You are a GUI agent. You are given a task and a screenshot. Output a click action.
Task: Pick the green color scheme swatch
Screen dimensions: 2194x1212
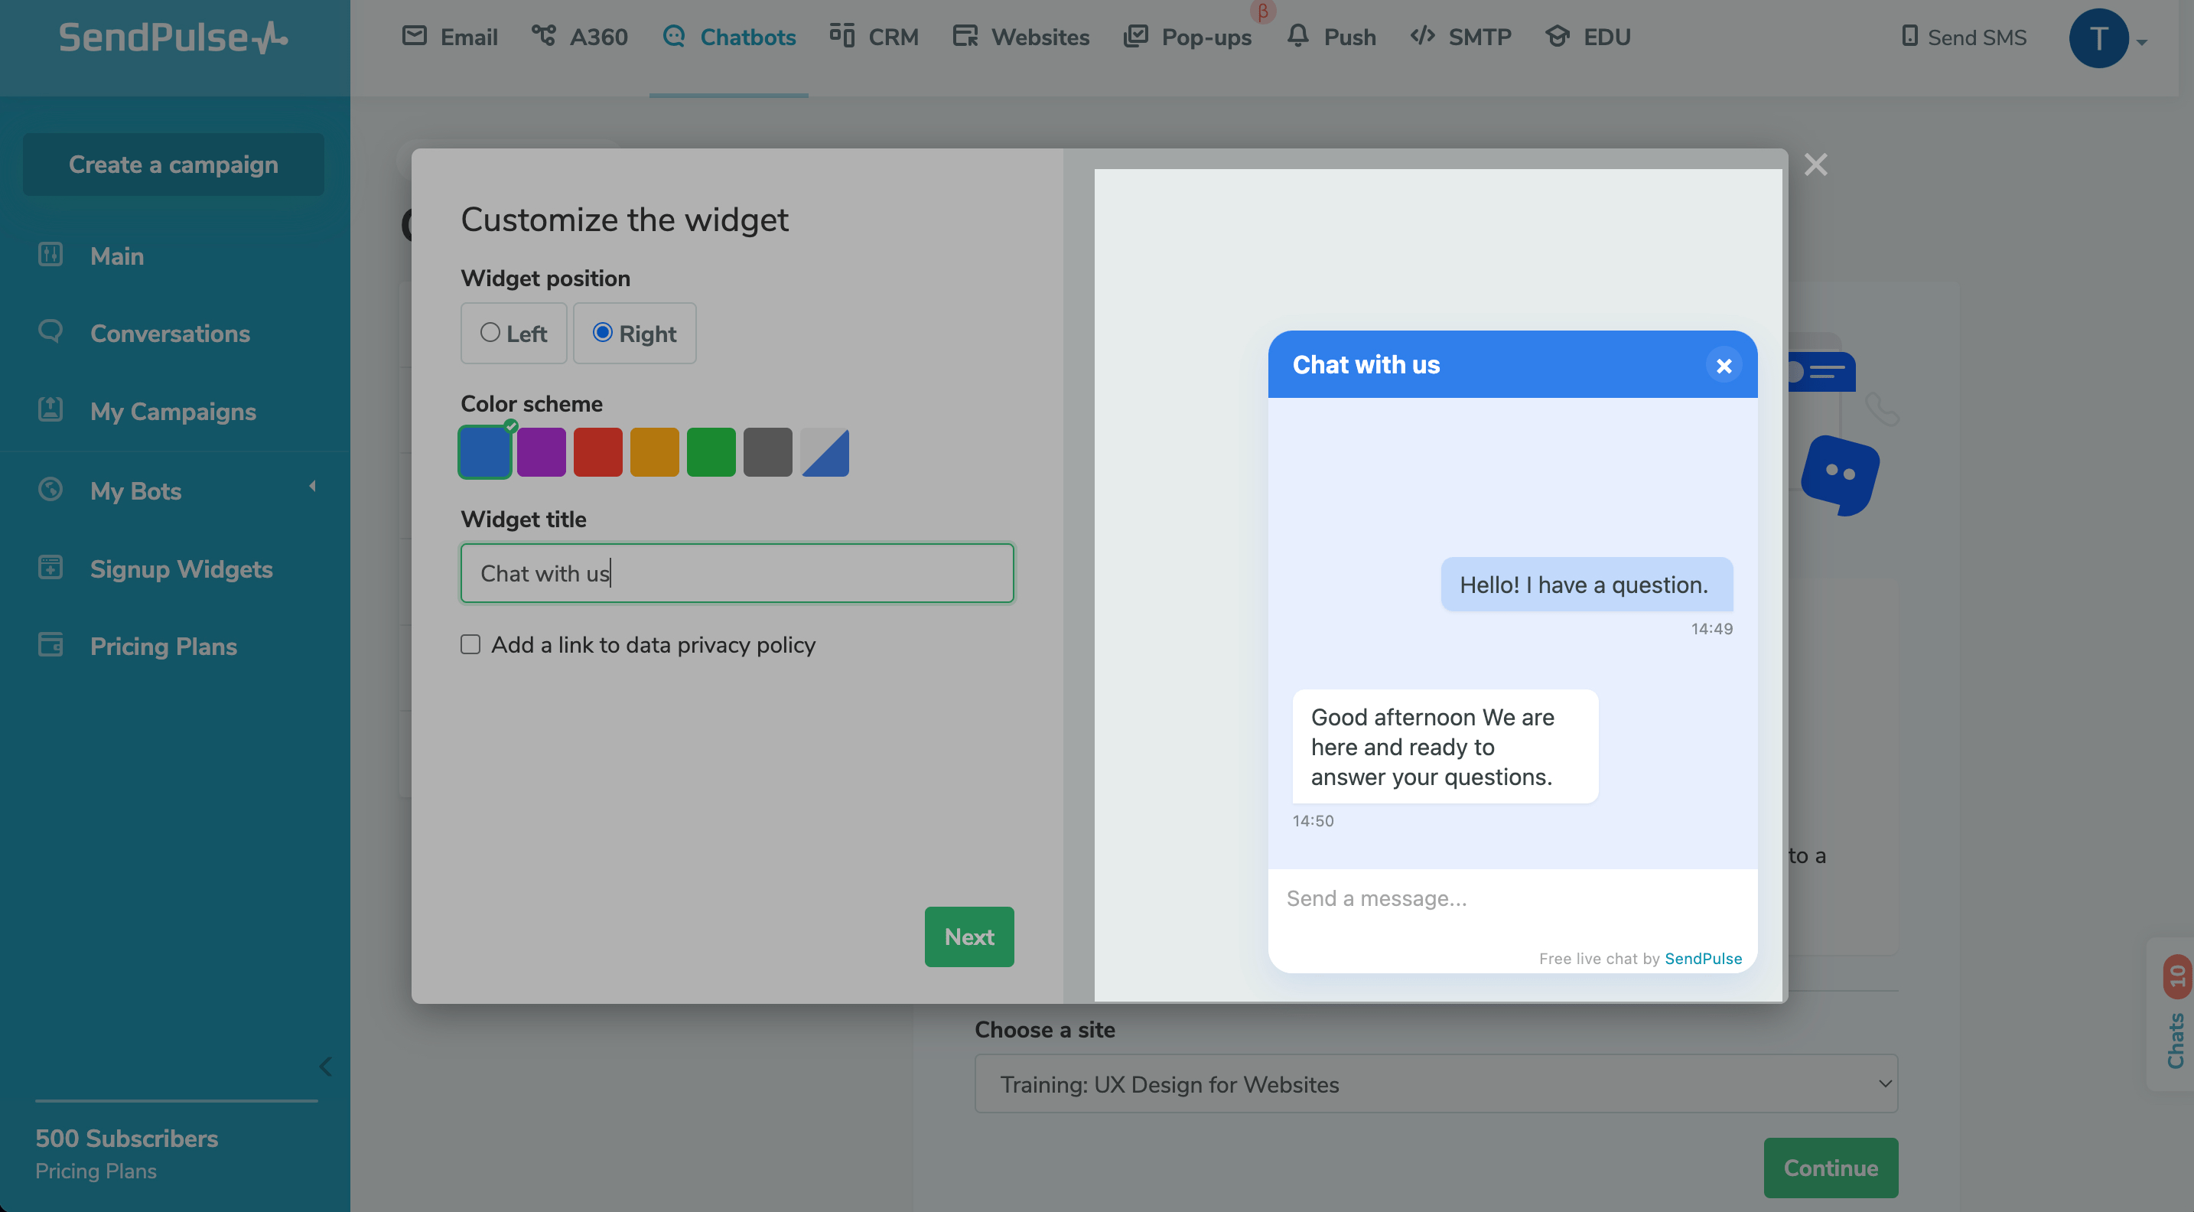(x=711, y=451)
